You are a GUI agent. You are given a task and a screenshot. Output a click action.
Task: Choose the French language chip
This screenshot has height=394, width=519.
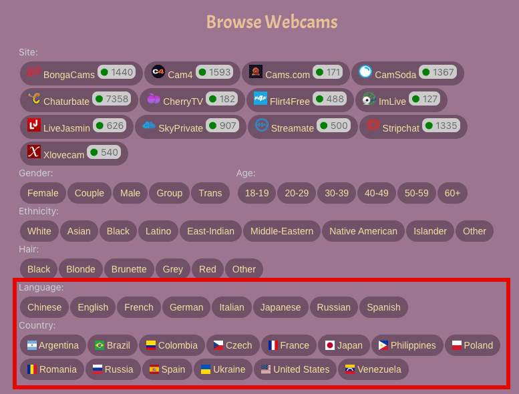139,307
